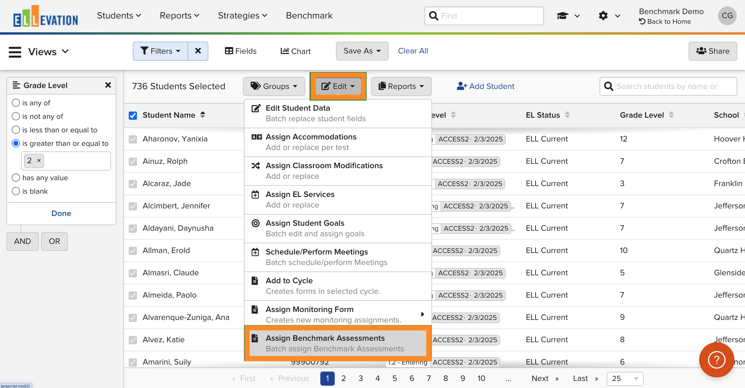Select the 'is not any of' option
This screenshot has width=745, height=388.
(x=16, y=116)
